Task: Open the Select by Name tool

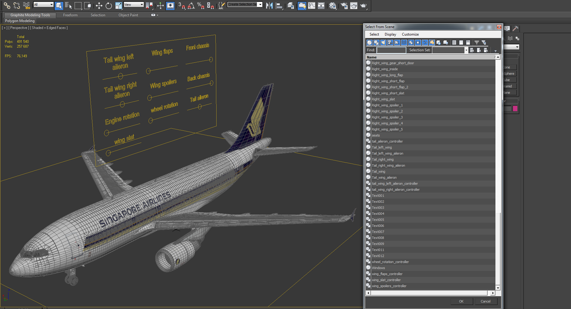Action: tap(68, 5)
